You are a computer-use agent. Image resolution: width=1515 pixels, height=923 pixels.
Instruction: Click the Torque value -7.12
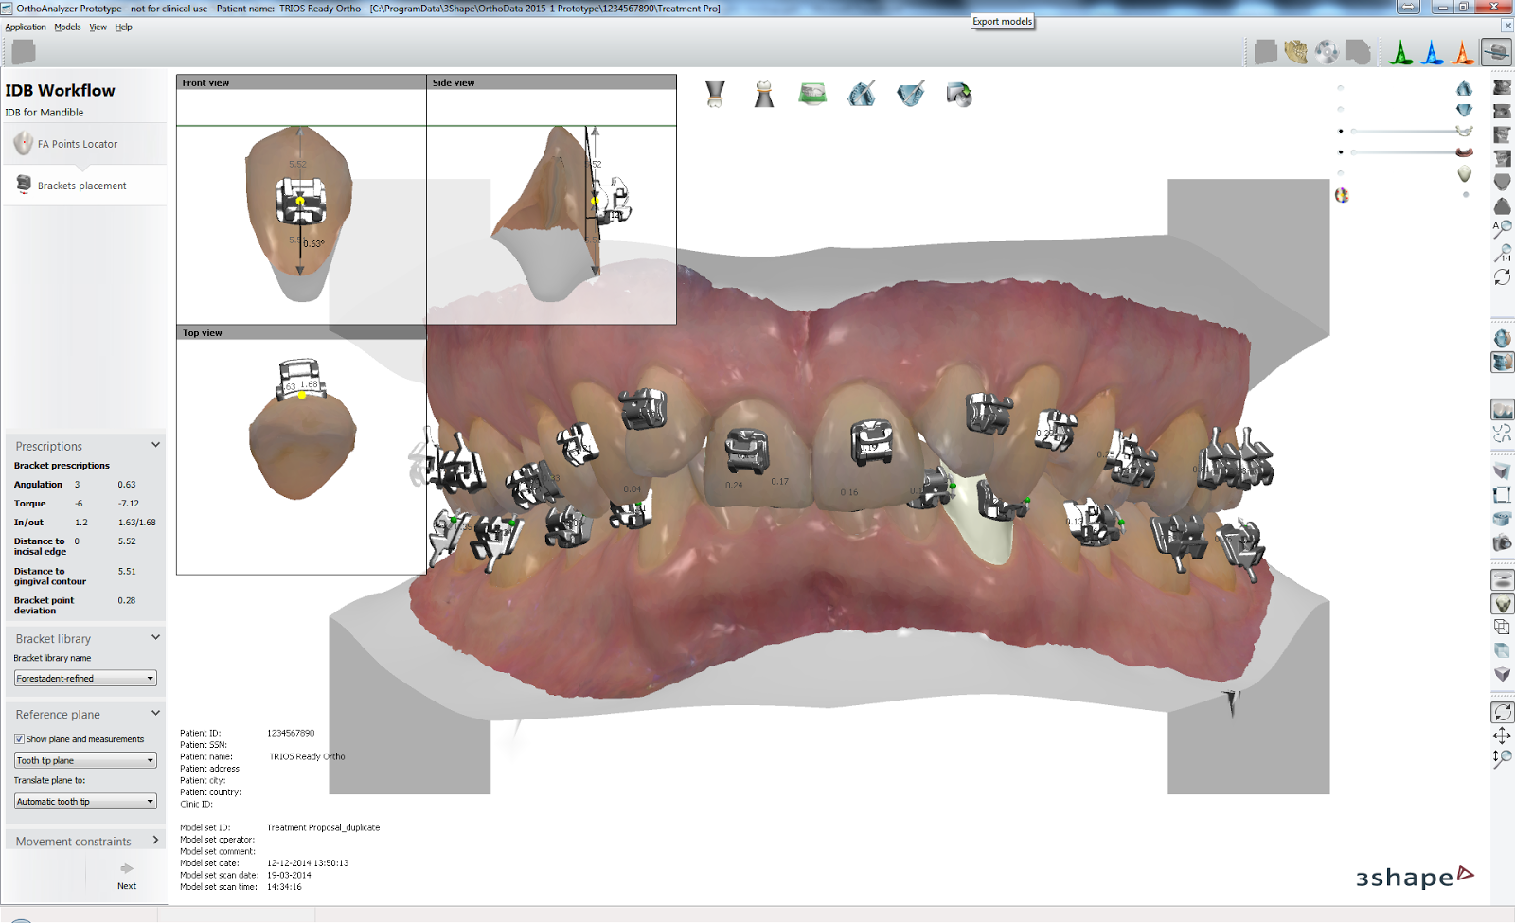tap(129, 504)
